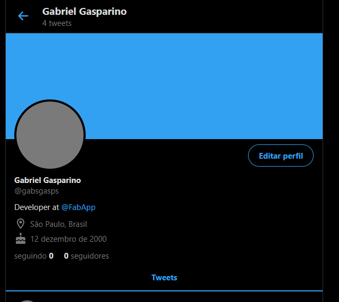Image resolution: width=339 pixels, height=302 pixels.
Task: Open the @FabApp mention link
Action: 78,207
